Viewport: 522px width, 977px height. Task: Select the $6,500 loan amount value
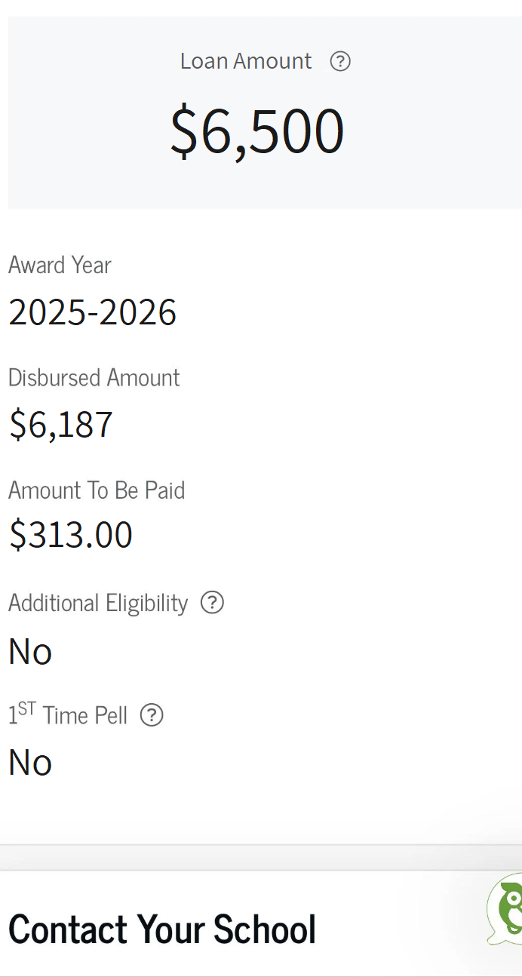[x=257, y=131]
